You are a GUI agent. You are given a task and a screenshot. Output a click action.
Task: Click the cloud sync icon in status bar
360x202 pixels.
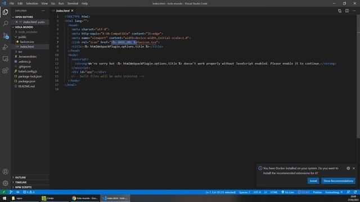click(17, 192)
